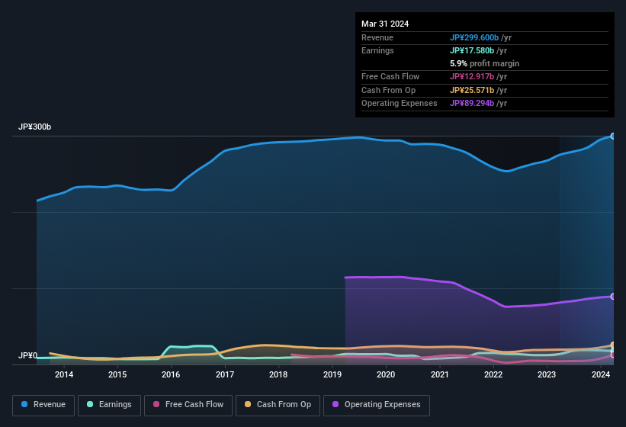
Task: Click the purple Operating Expenses end-point marker
Action: pos(612,297)
